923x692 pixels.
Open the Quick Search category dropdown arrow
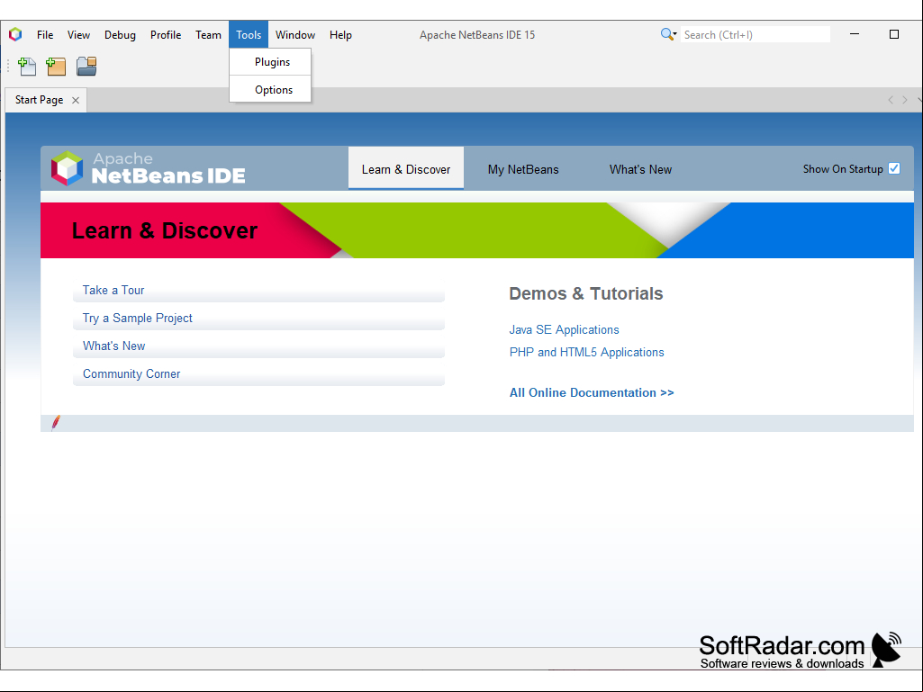[x=674, y=34]
